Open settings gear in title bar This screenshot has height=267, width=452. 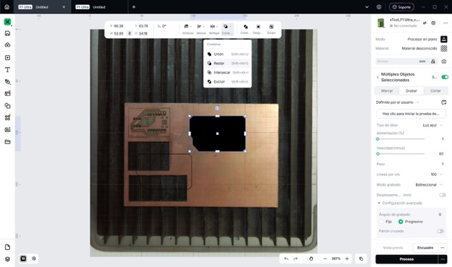[x=379, y=7]
